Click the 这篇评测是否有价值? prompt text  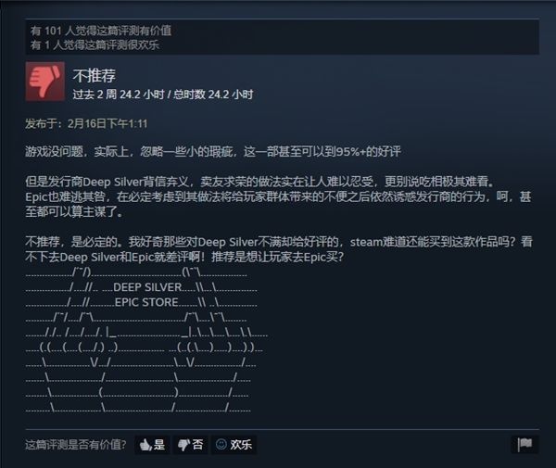pos(76,445)
